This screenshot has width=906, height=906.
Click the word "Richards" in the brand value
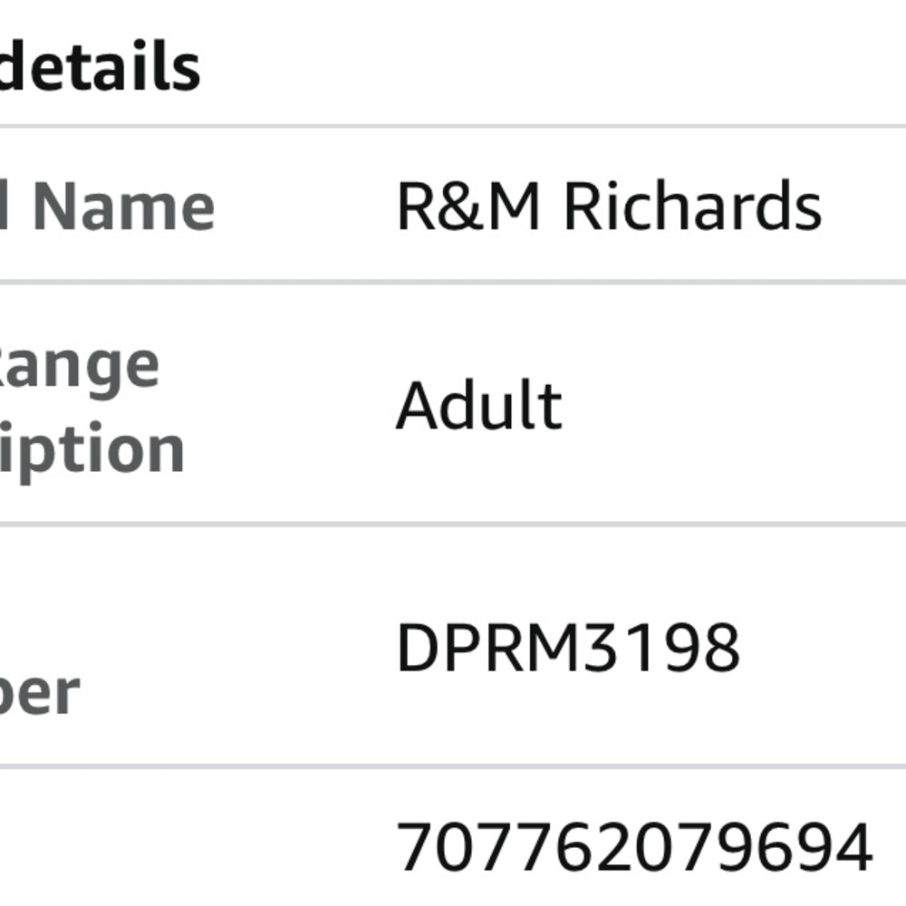click(x=692, y=207)
